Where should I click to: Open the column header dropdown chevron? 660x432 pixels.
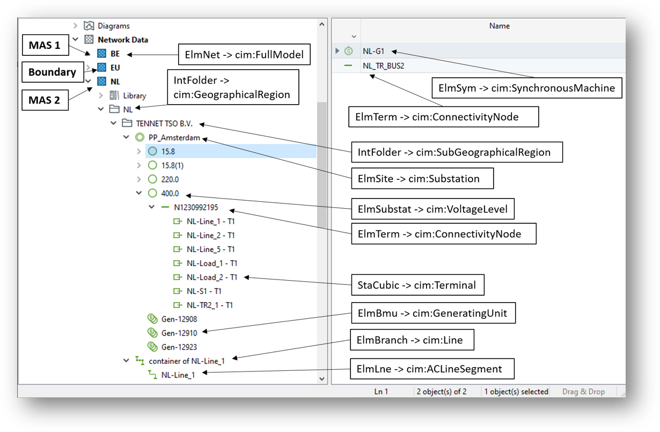354,36
